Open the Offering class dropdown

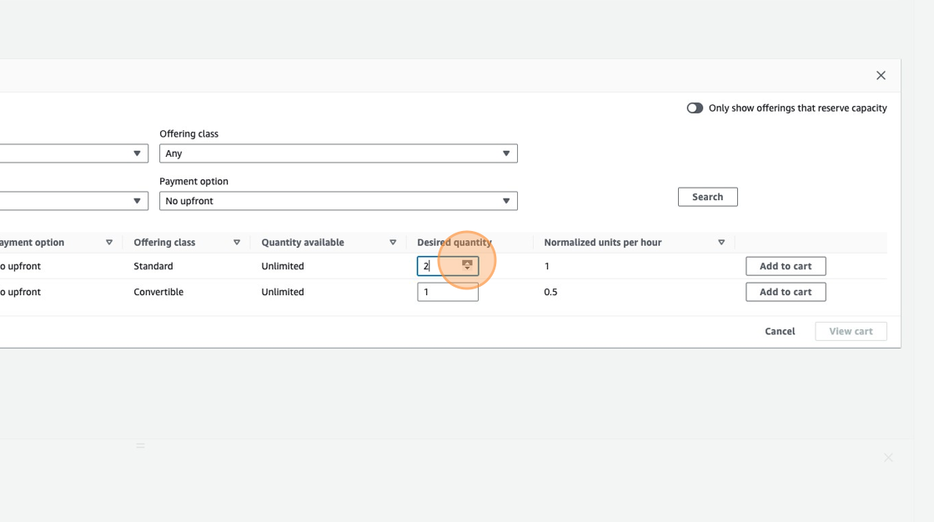coord(338,153)
